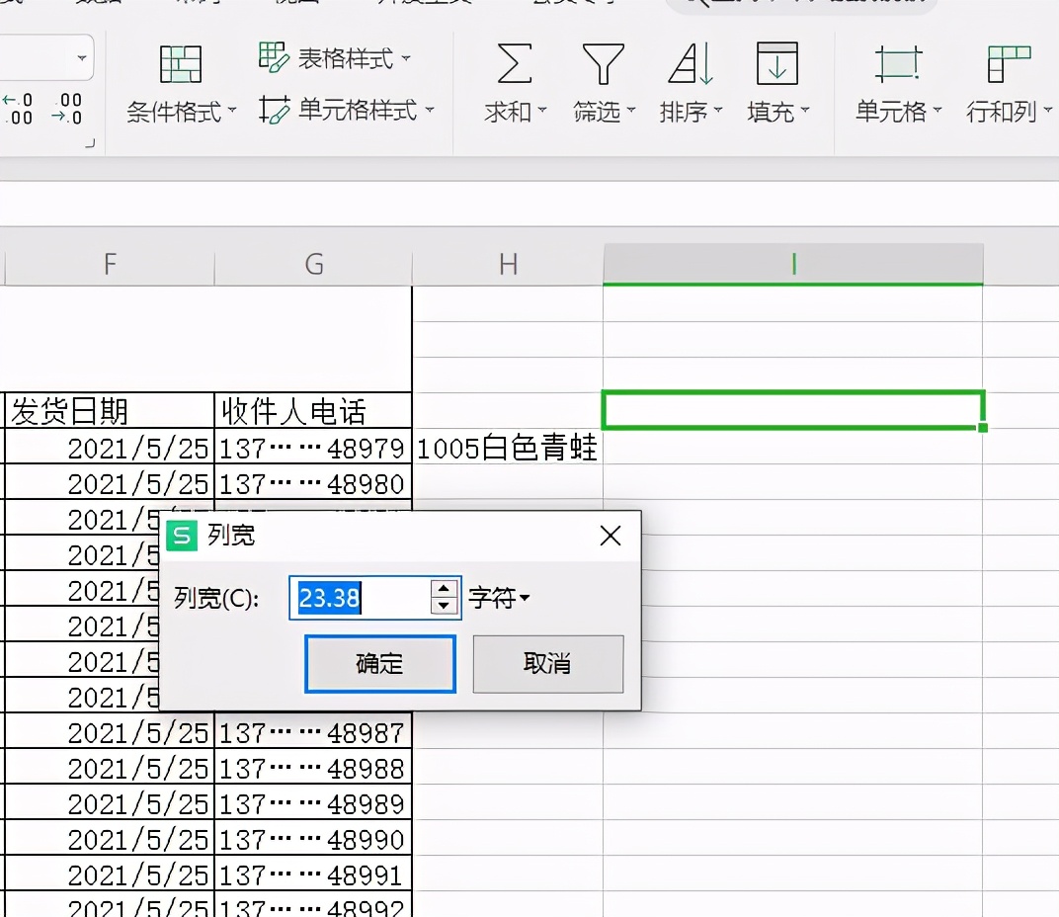
Task: Select the 列宽 value input field
Action: click(356, 597)
